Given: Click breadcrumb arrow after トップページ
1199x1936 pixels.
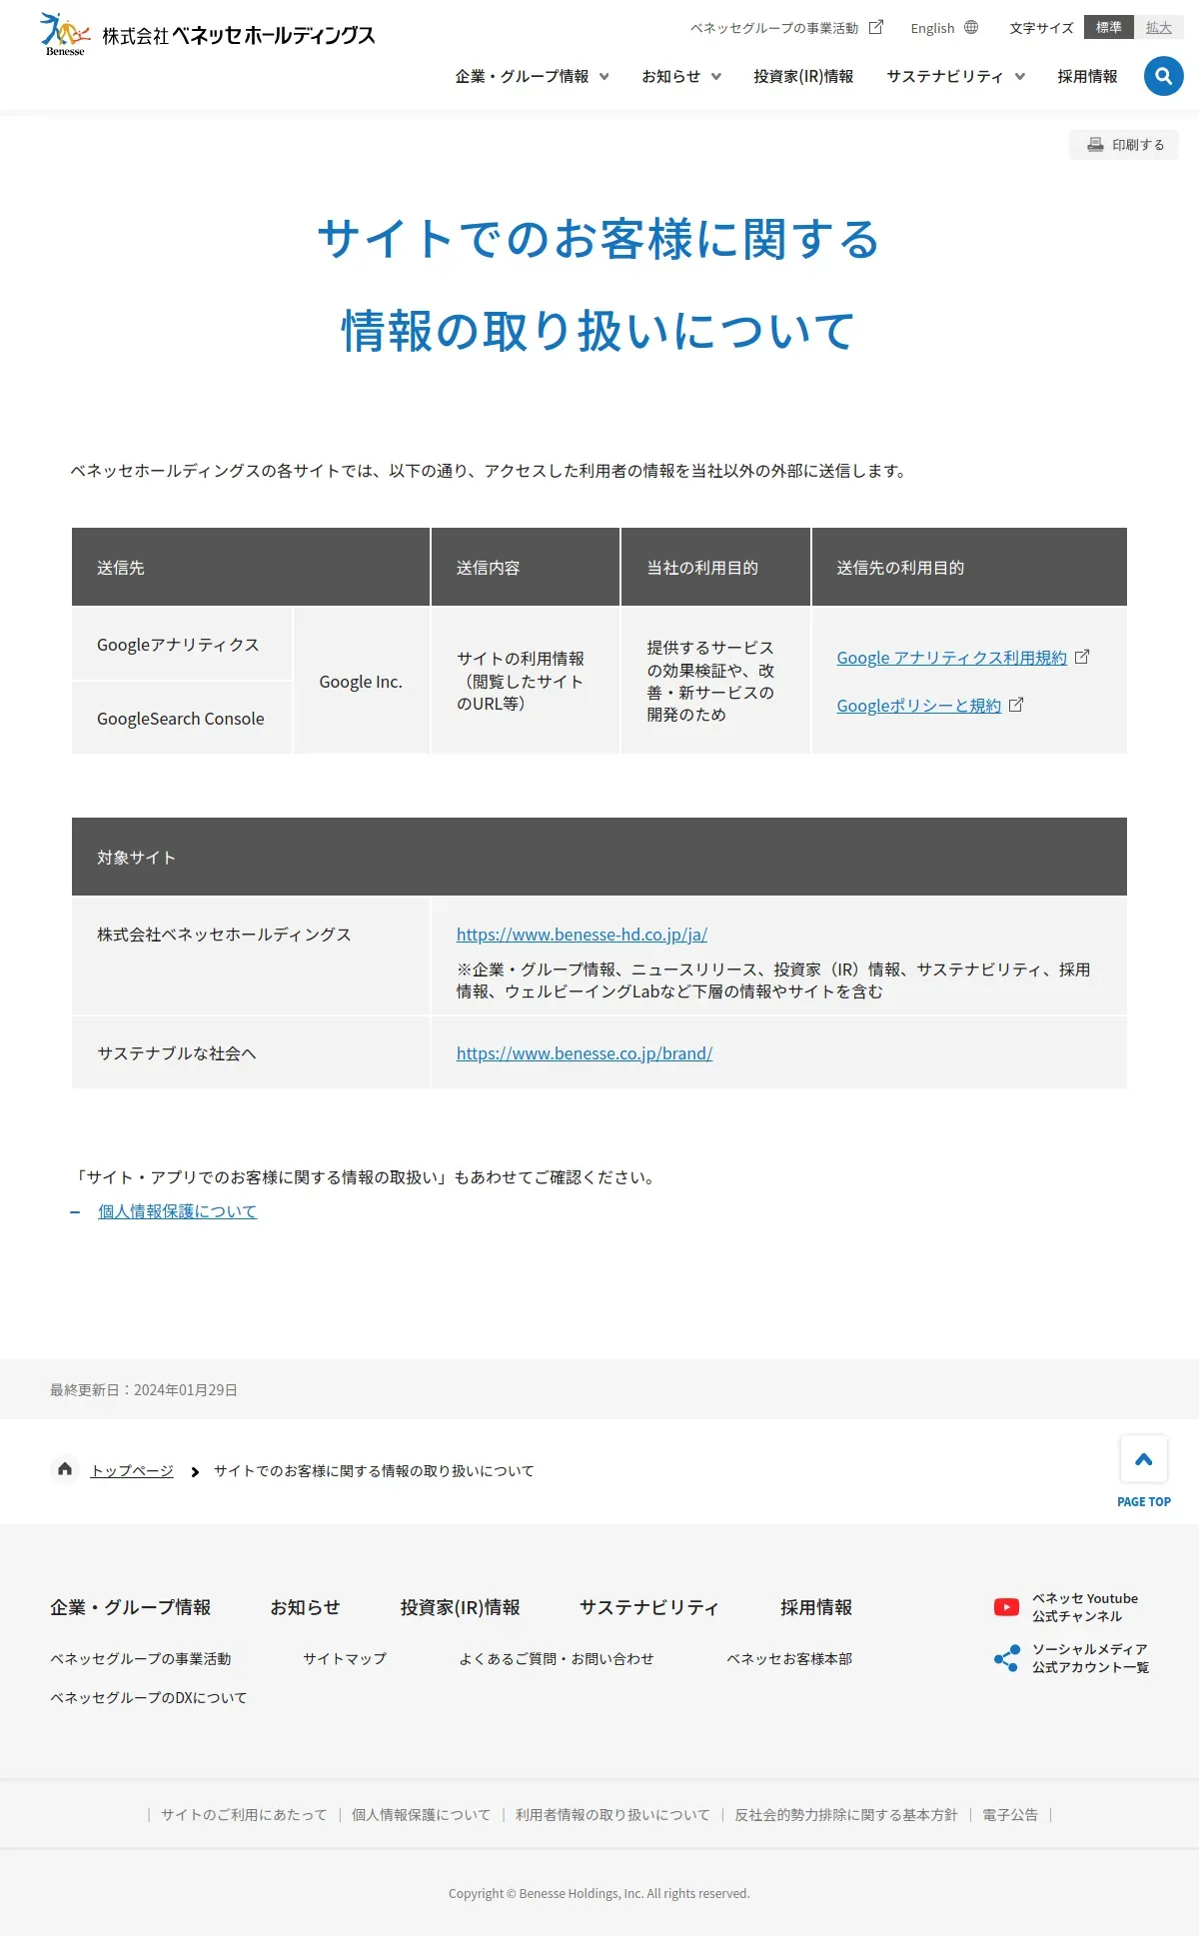Looking at the screenshot, I should [x=195, y=1471].
